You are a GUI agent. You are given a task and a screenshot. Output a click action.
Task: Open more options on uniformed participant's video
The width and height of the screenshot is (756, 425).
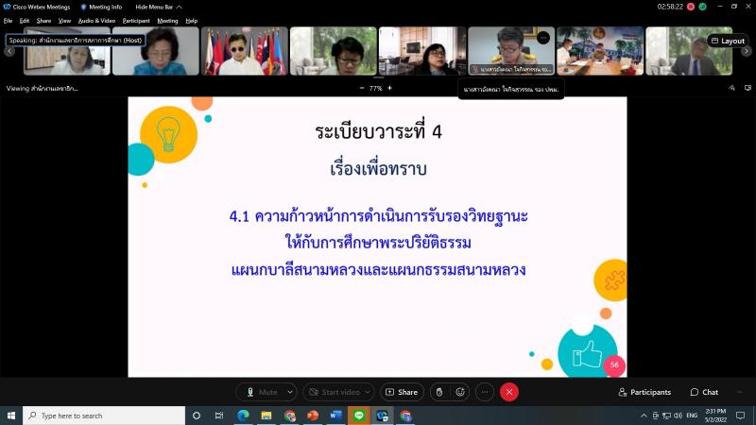[x=542, y=38]
